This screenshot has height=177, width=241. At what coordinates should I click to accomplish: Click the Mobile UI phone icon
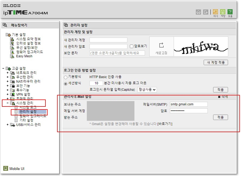tap(5, 168)
